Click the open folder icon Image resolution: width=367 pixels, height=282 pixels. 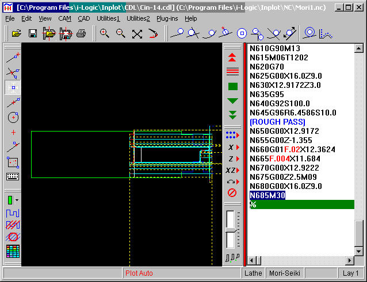pos(17,33)
